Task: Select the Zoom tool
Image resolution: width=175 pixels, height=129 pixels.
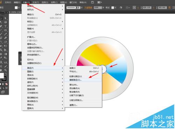Action: click(x=6, y=70)
